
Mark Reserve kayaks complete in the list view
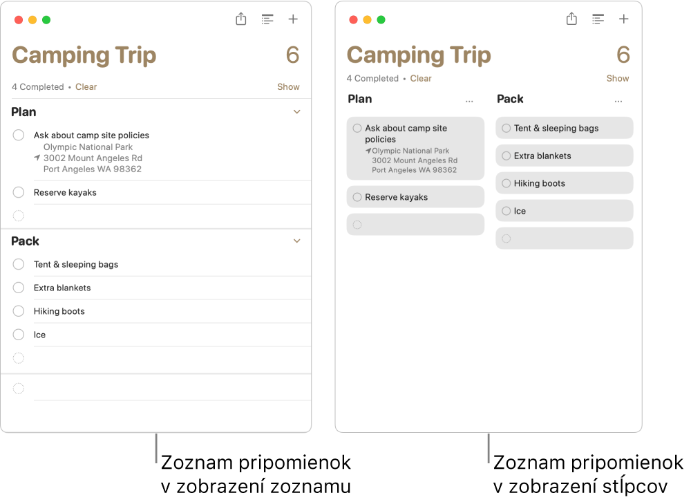pyautogui.click(x=19, y=192)
